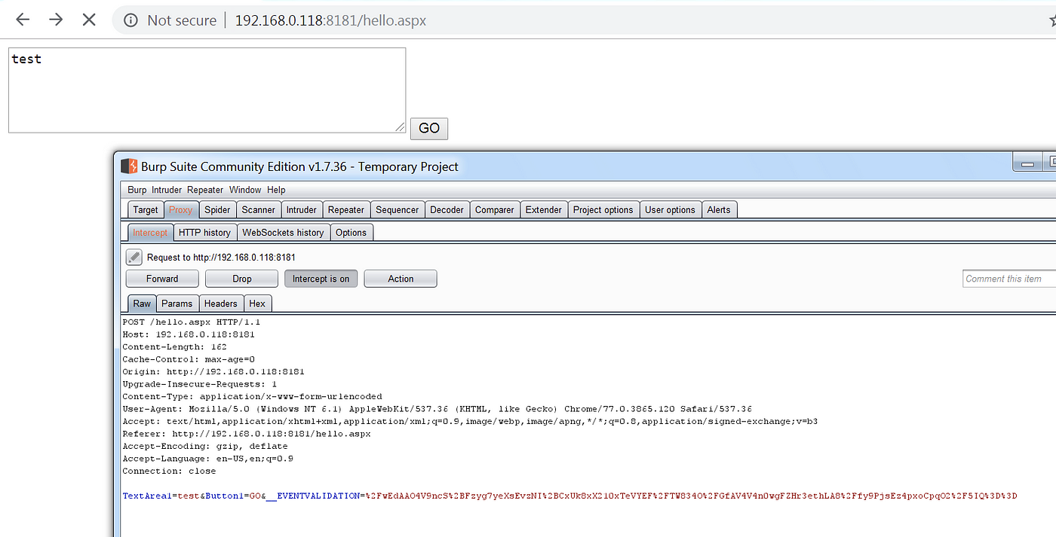Screen dimensions: 1056x537
Task: Go to Project options tab
Action: (x=603, y=210)
